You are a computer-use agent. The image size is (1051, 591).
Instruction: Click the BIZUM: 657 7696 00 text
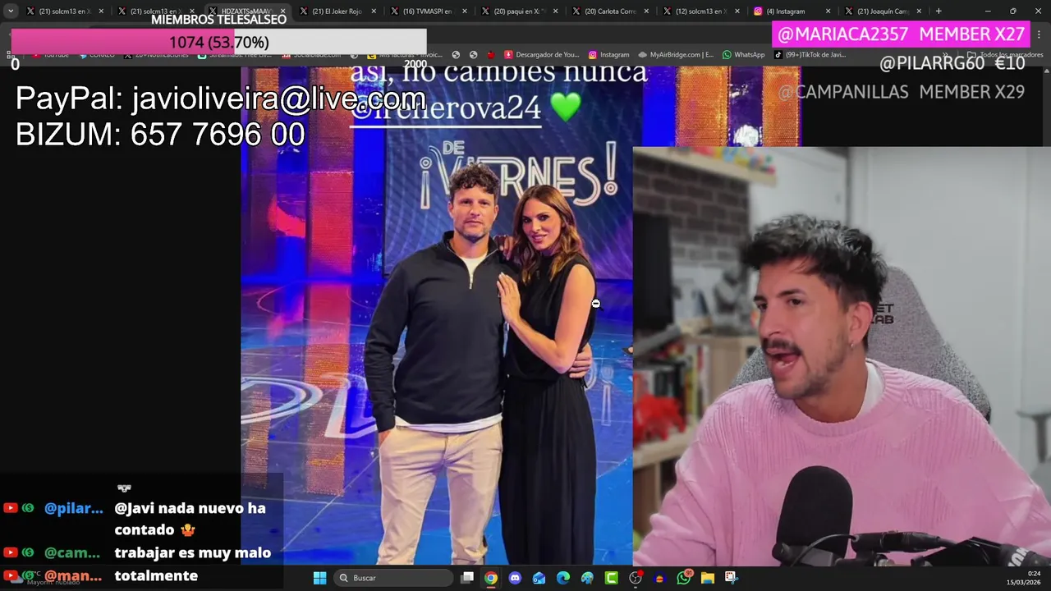(160, 135)
